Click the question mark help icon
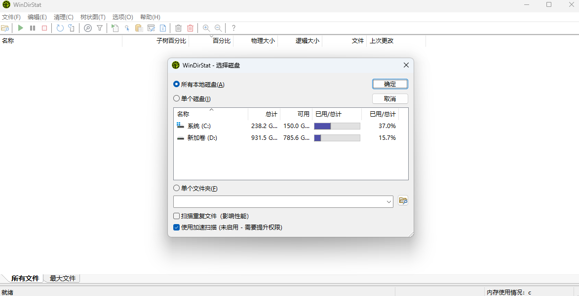Image resolution: width=579 pixels, height=296 pixels. (233, 28)
